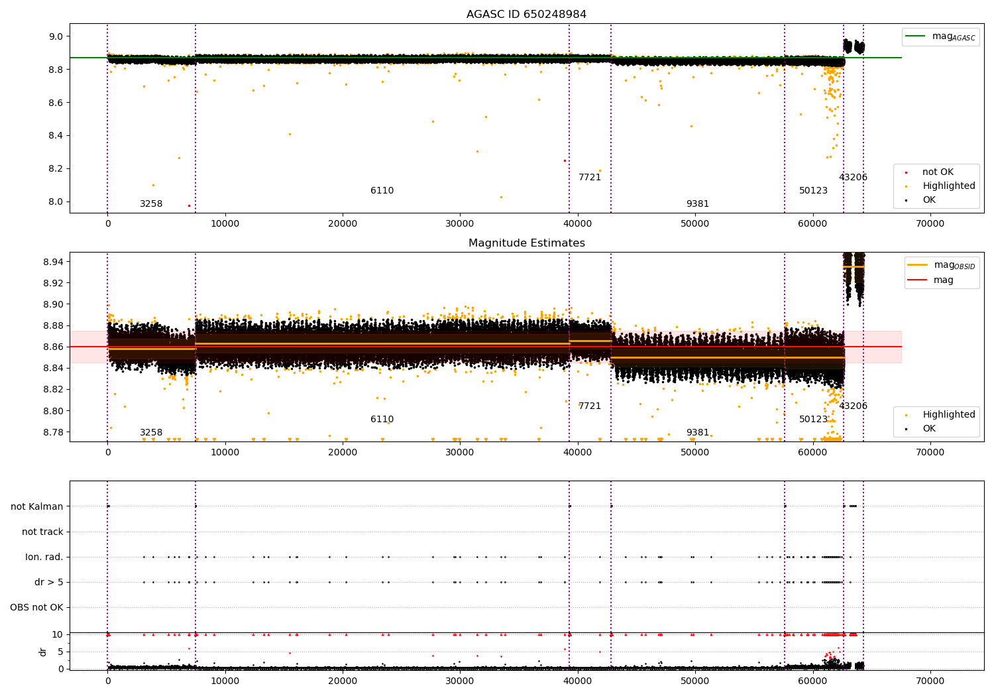
Task: Click the 8.88 y-axis tick label
Action: (53, 326)
